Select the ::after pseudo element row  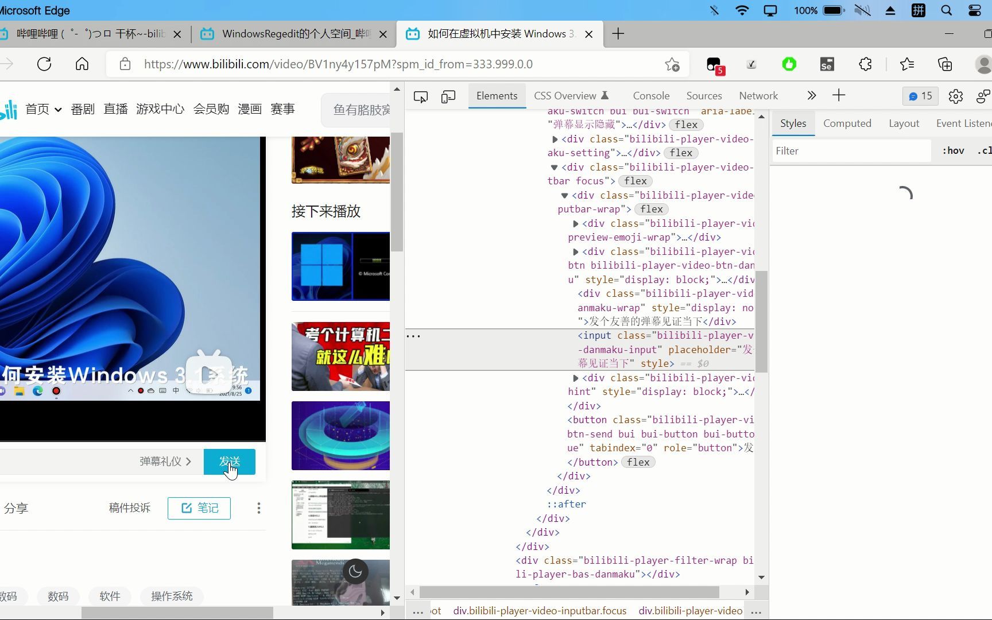coord(566,504)
